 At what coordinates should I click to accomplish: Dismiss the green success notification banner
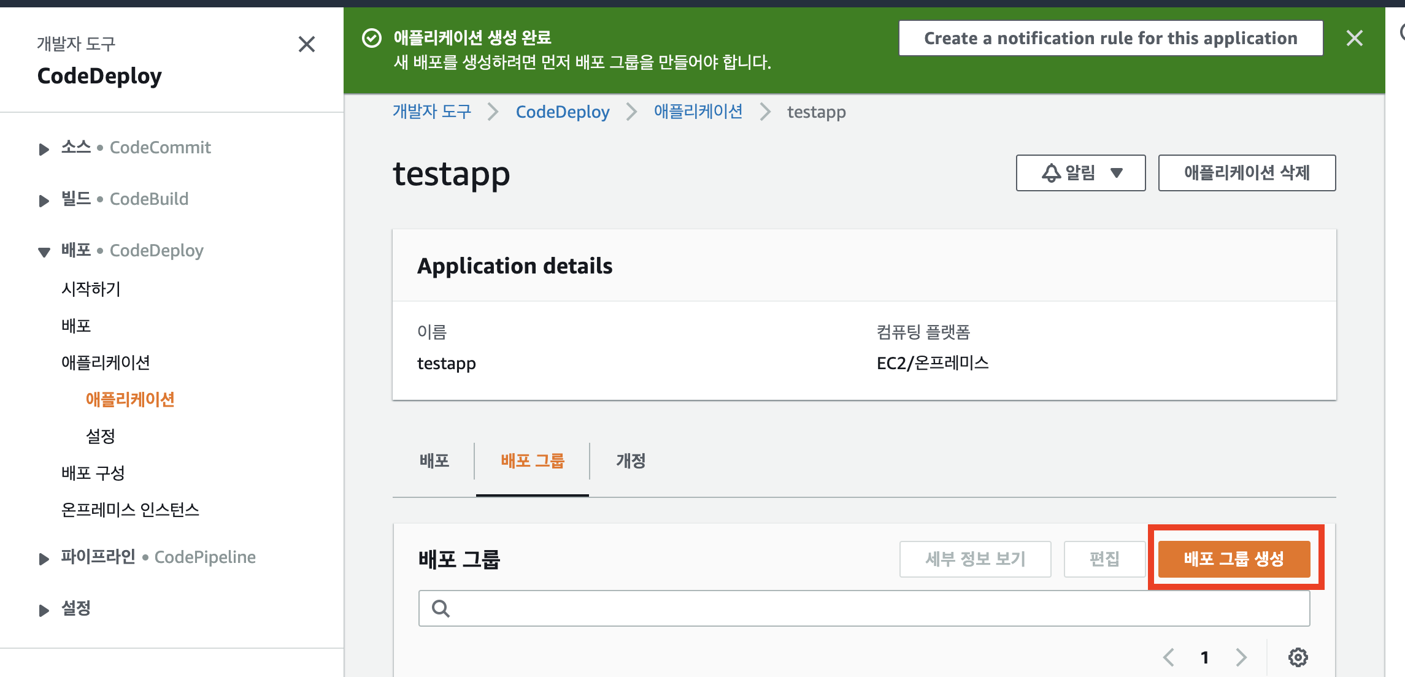click(x=1354, y=38)
